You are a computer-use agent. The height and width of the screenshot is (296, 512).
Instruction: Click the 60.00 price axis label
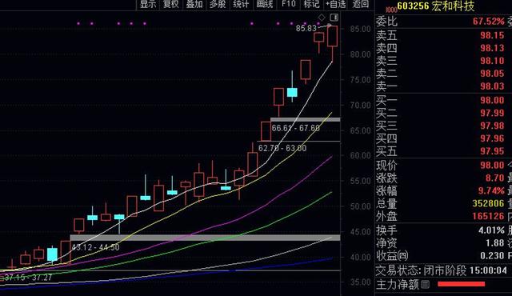361,156
